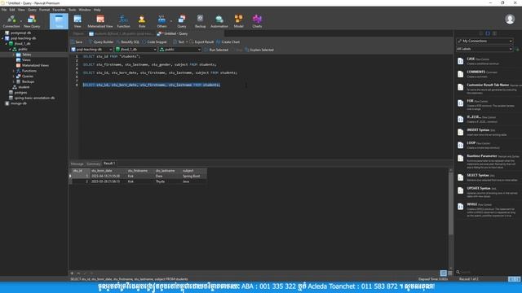Open the COMMENTS code snippet
The width and height of the screenshot is (522, 293).
pyautogui.click(x=488, y=74)
